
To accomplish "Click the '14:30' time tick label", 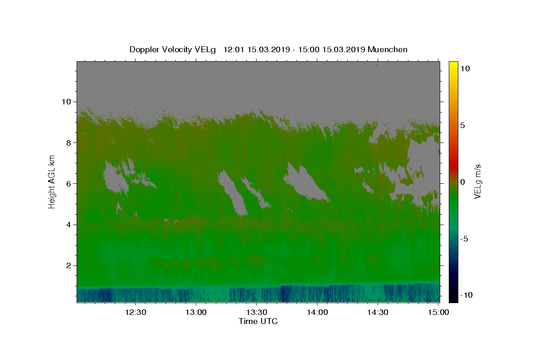I will pyautogui.click(x=378, y=312).
